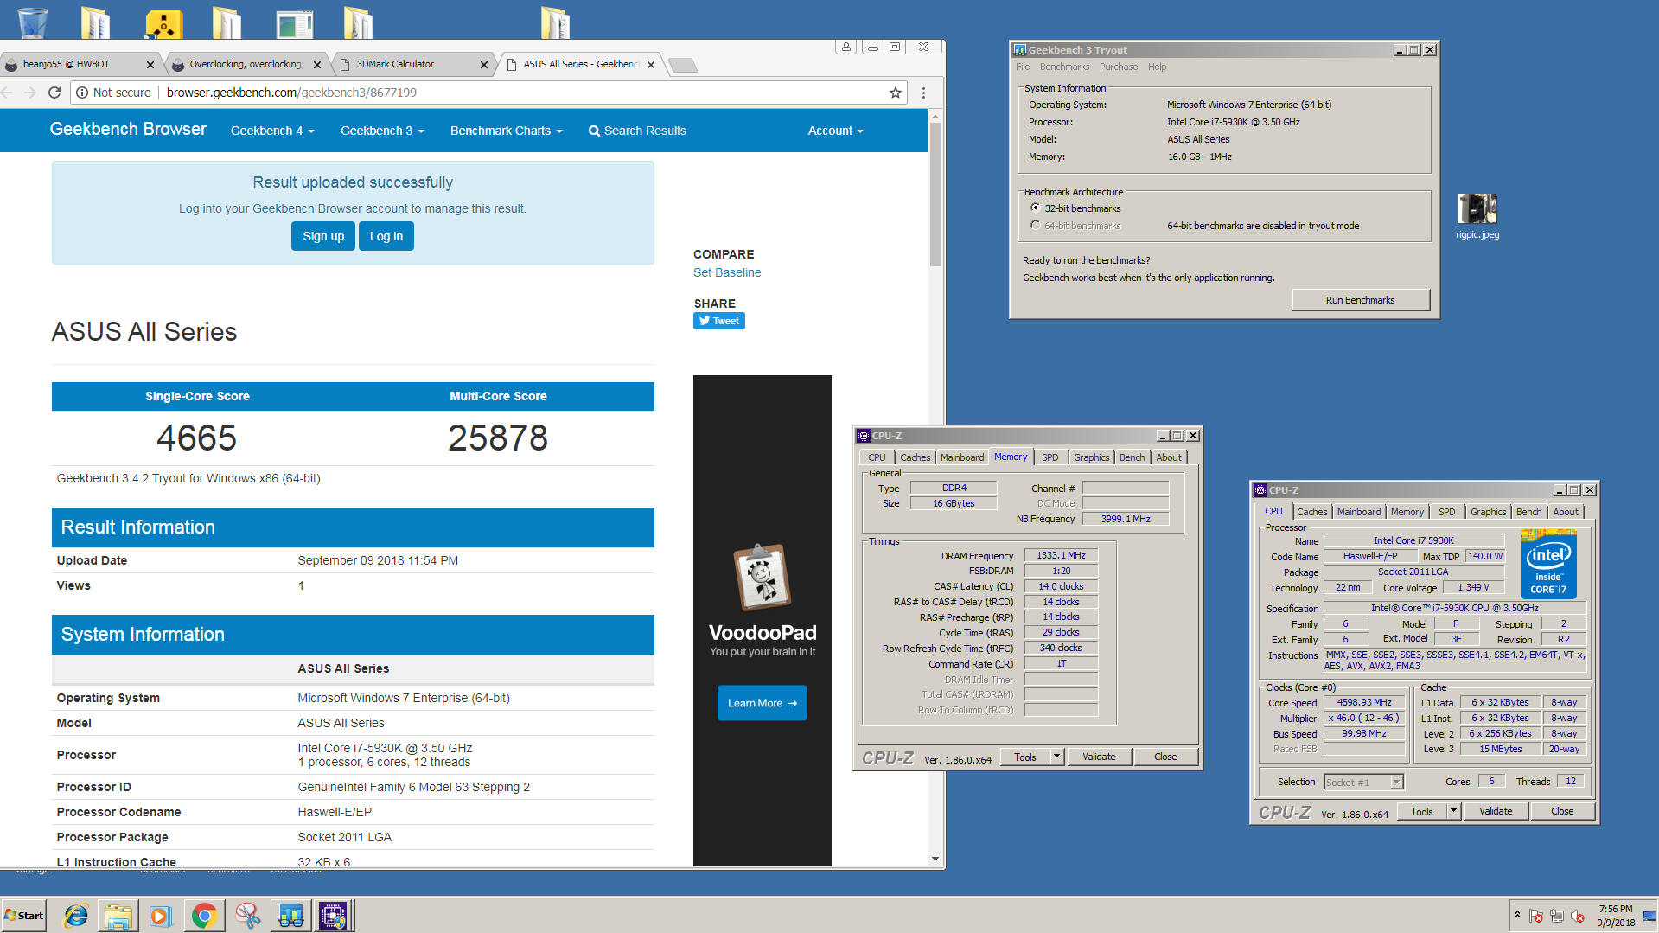The image size is (1659, 933).
Task: Switch to CPU-Z in the taskbar
Action: 333,916
